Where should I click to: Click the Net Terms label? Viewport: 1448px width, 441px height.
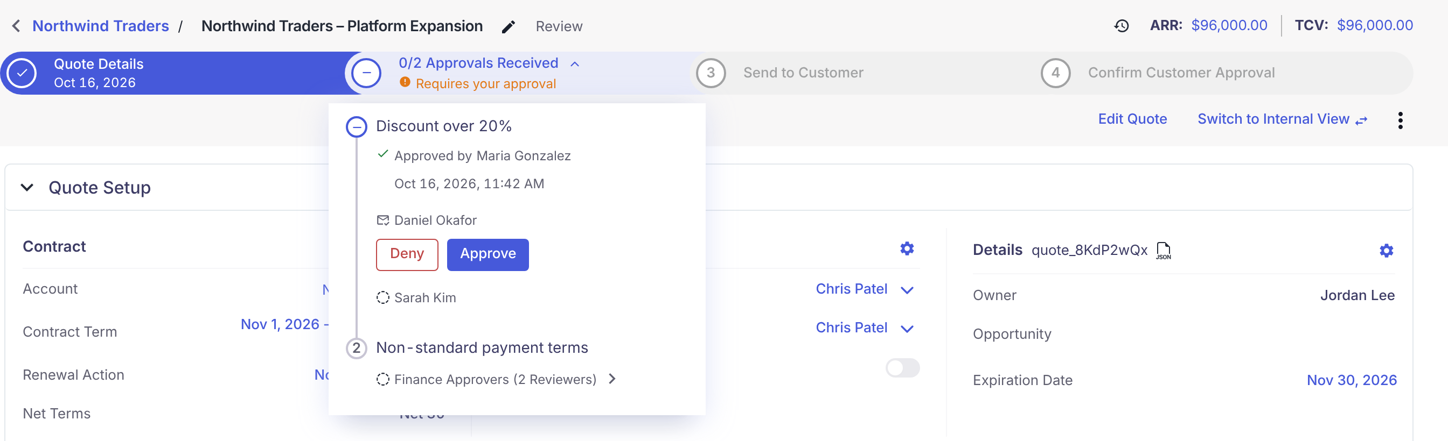(x=56, y=414)
